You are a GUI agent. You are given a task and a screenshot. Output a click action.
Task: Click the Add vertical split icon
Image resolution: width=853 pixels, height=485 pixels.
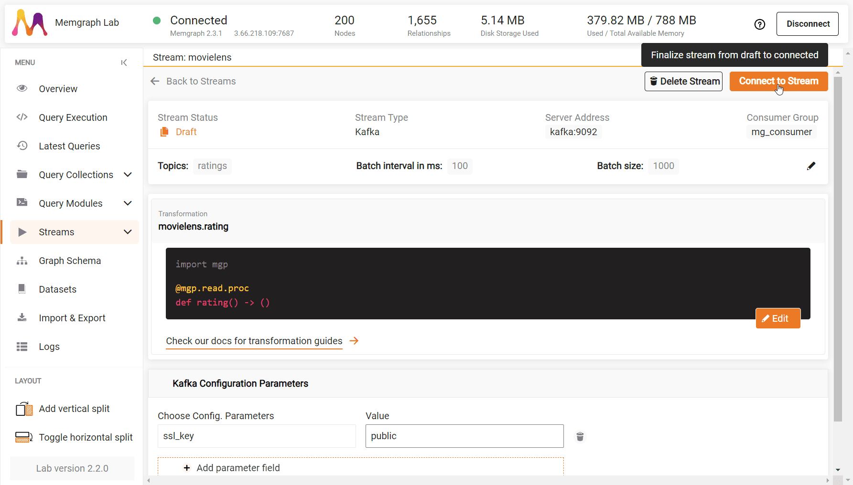24,409
